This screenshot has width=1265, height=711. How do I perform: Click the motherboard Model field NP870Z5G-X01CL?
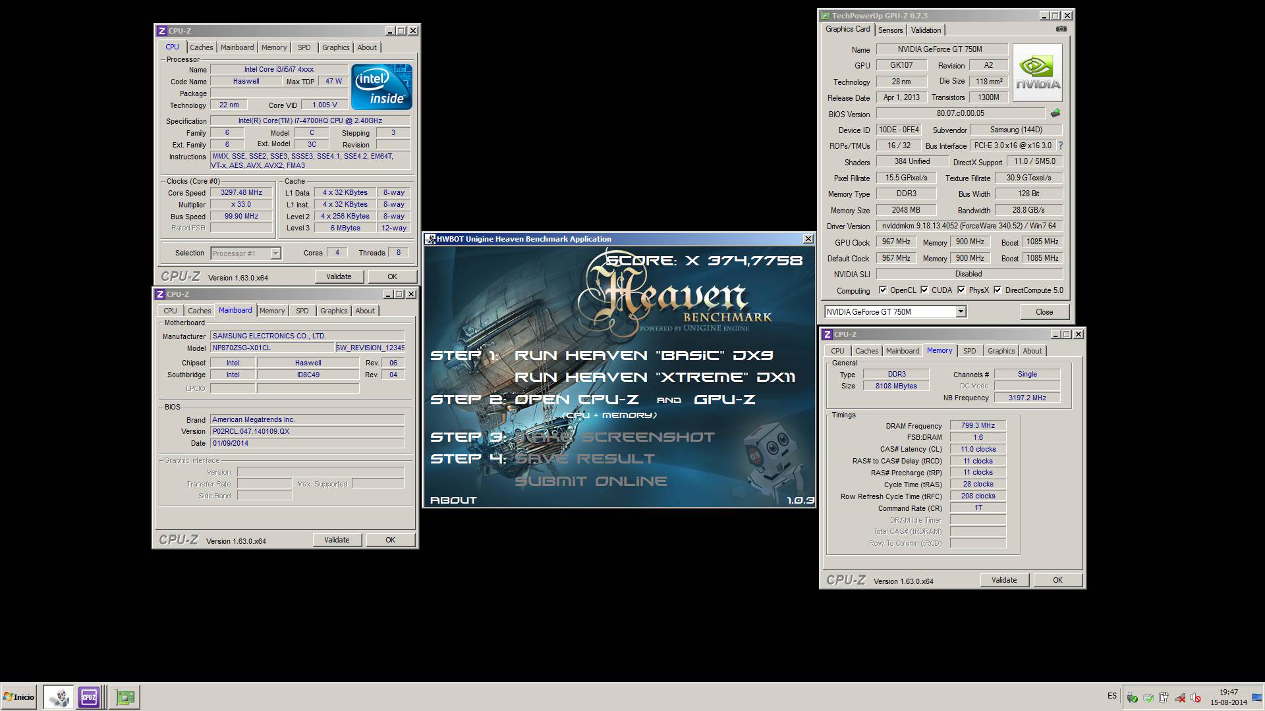click(x=272, y=348)
